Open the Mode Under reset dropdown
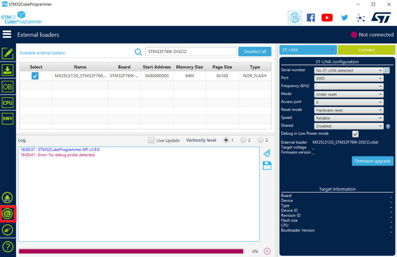 349,94
